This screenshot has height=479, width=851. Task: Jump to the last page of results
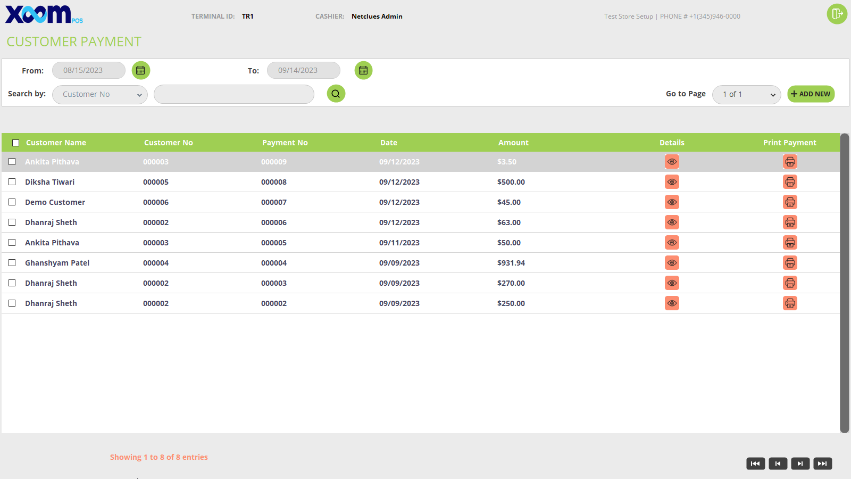point(822,464)
